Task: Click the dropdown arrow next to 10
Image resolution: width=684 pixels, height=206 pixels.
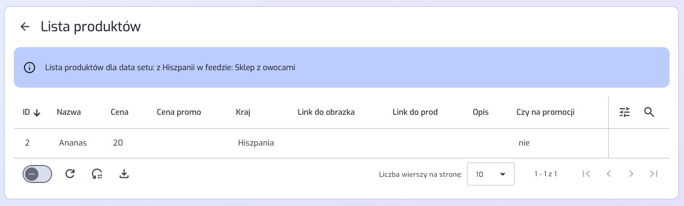Action: click(x=503, y=174)
